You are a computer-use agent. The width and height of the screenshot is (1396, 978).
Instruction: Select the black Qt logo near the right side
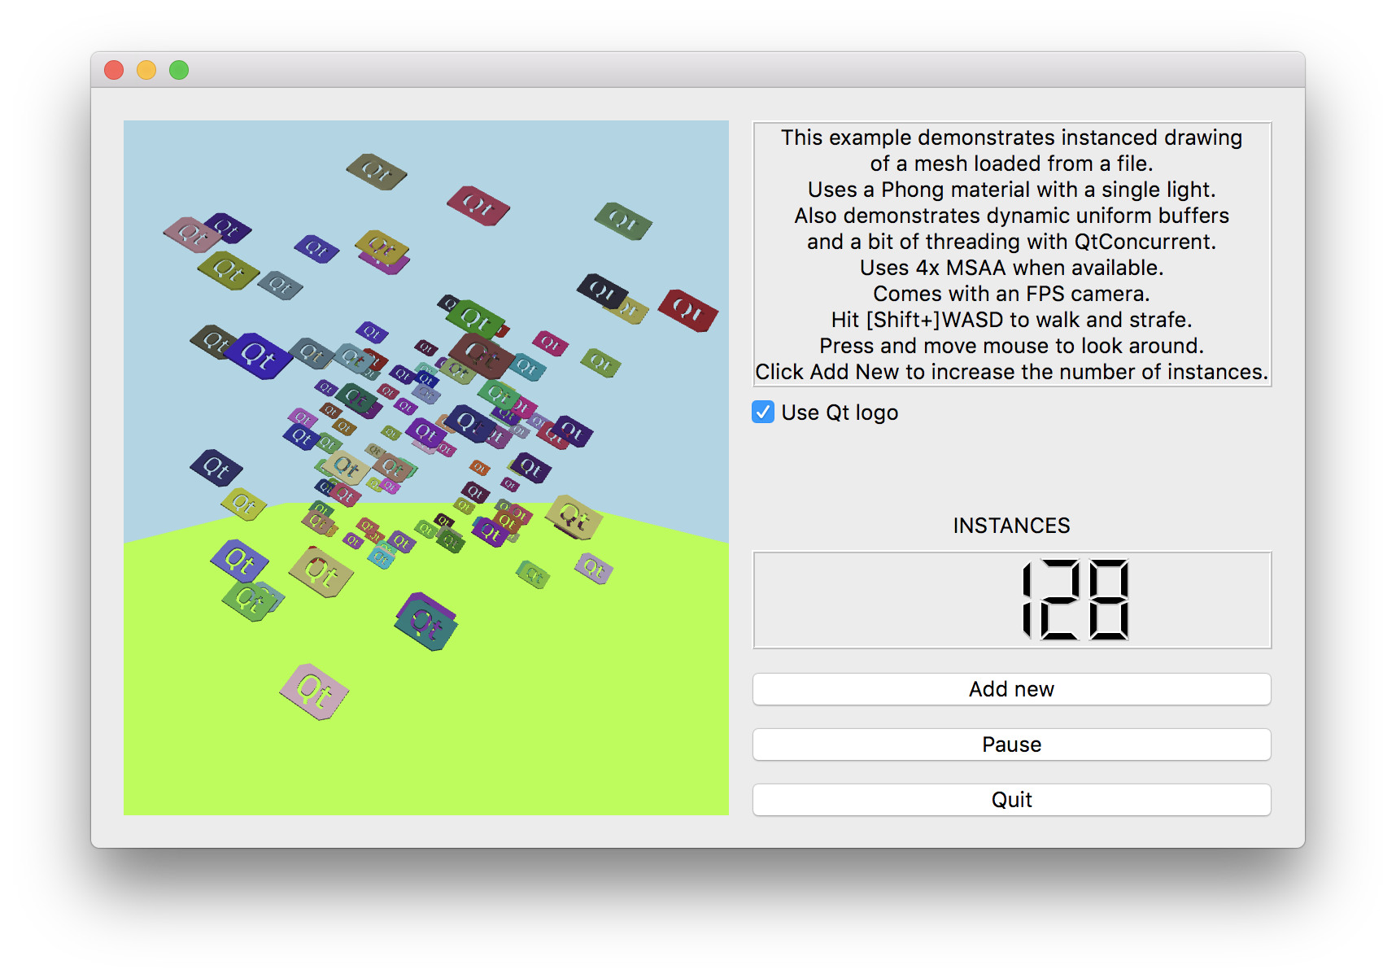click(602, 290)
